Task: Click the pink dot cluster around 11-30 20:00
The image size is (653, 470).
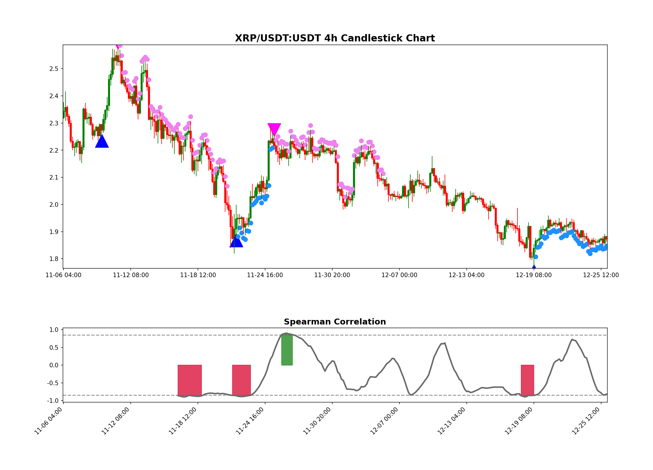Action: click(328, 141)
